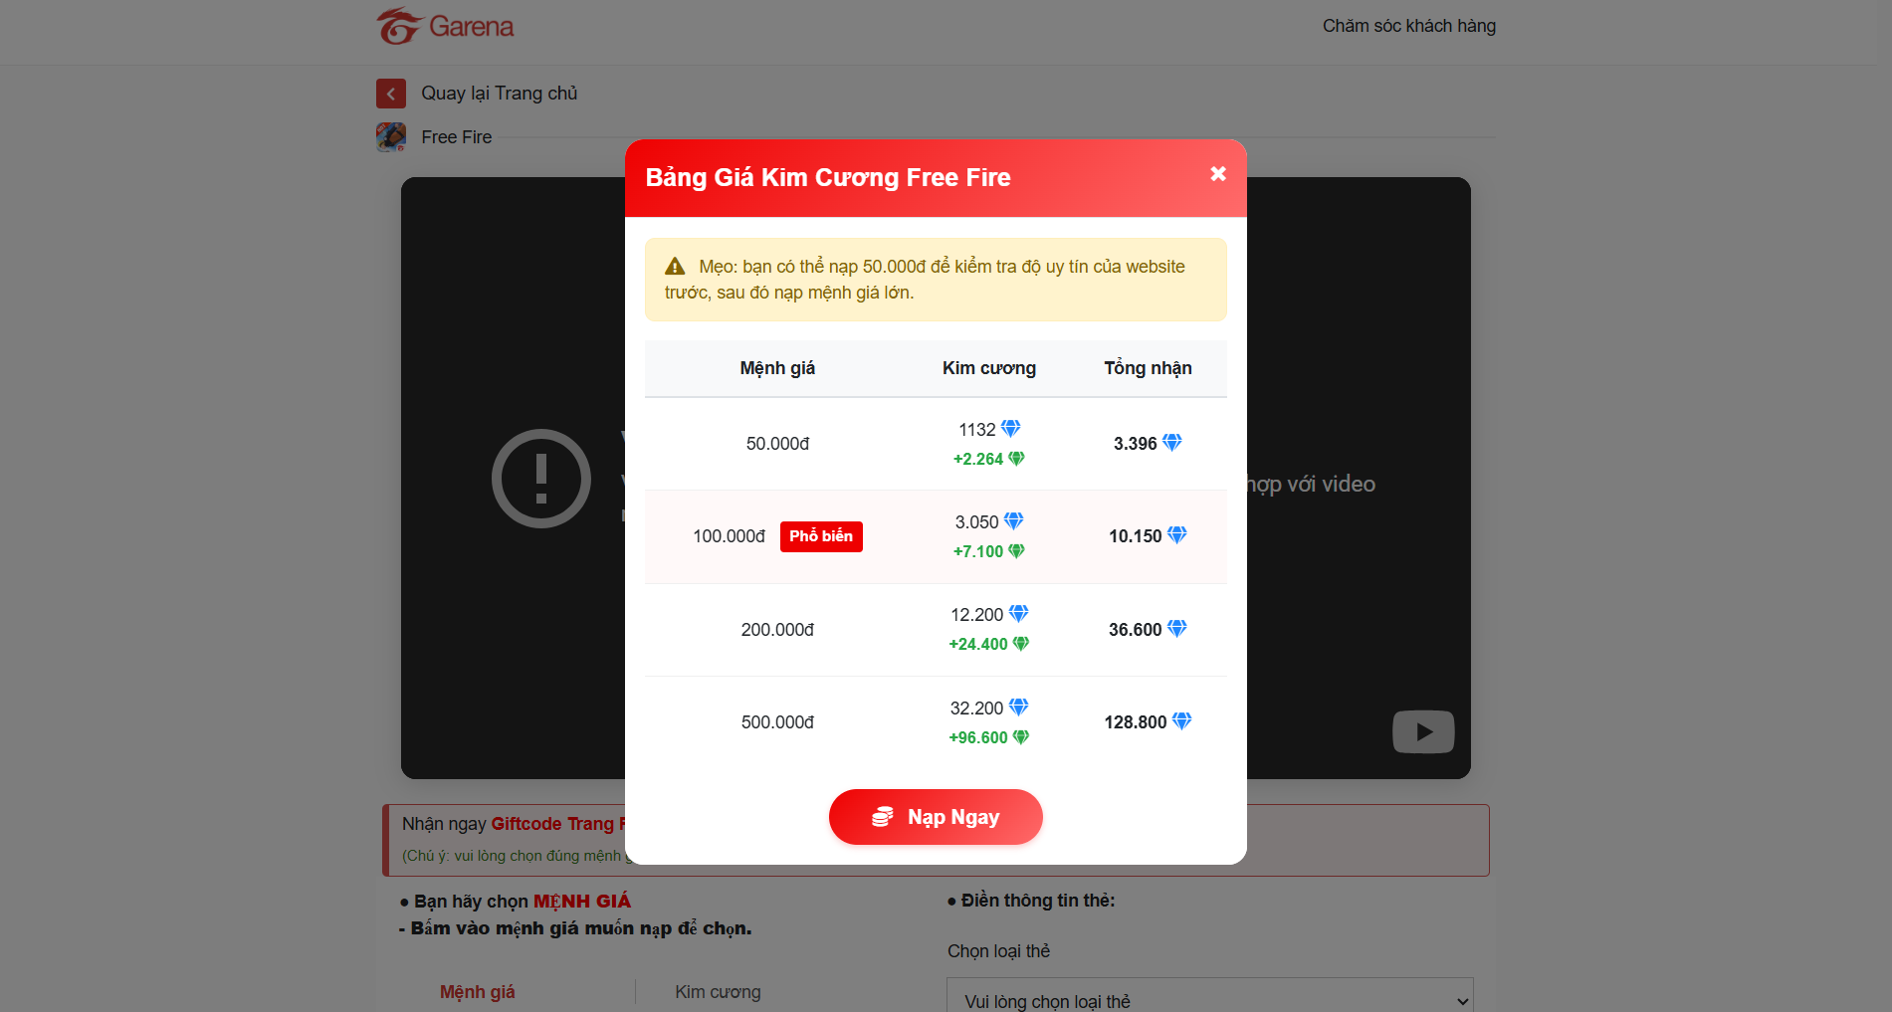The height and width of the screenshot is (1012, 1892).
Task: Click green diamond icon next to +24.400
Action: (x=1021, y=644)
